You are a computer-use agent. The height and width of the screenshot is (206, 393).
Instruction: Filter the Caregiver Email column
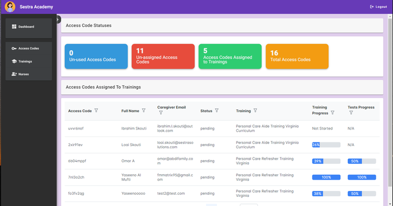pos(161,113)
